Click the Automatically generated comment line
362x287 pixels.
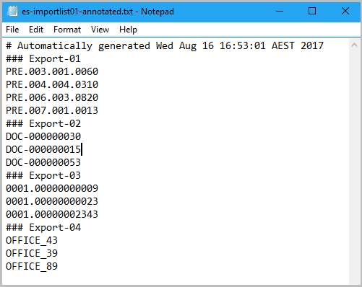pyautogui.click(x=165, y=46)
